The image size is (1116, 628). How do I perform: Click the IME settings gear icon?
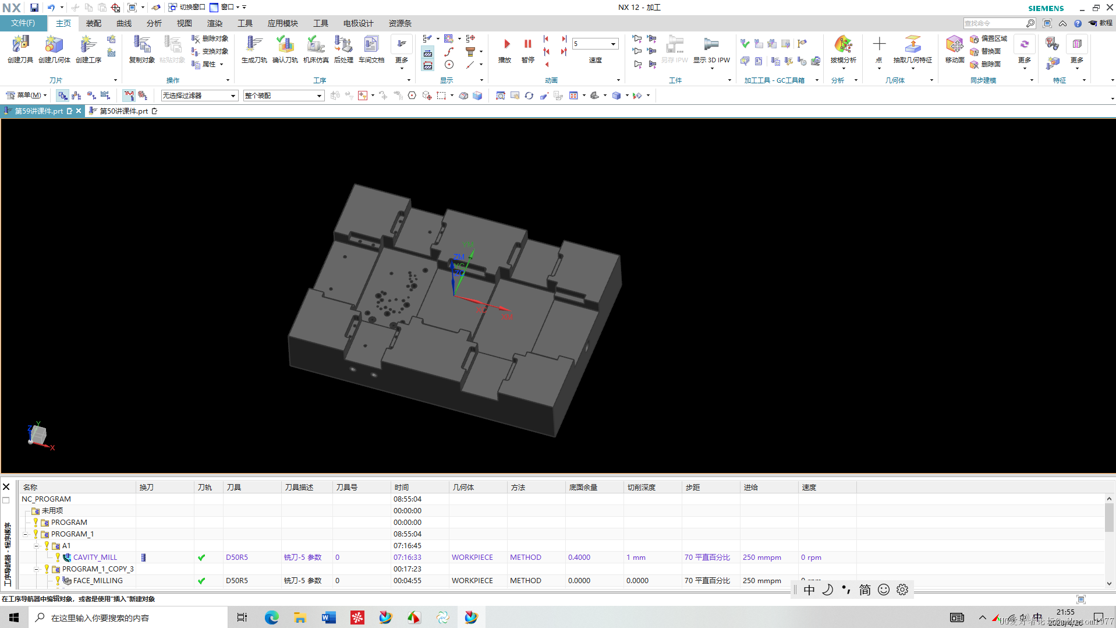[902, 590]
